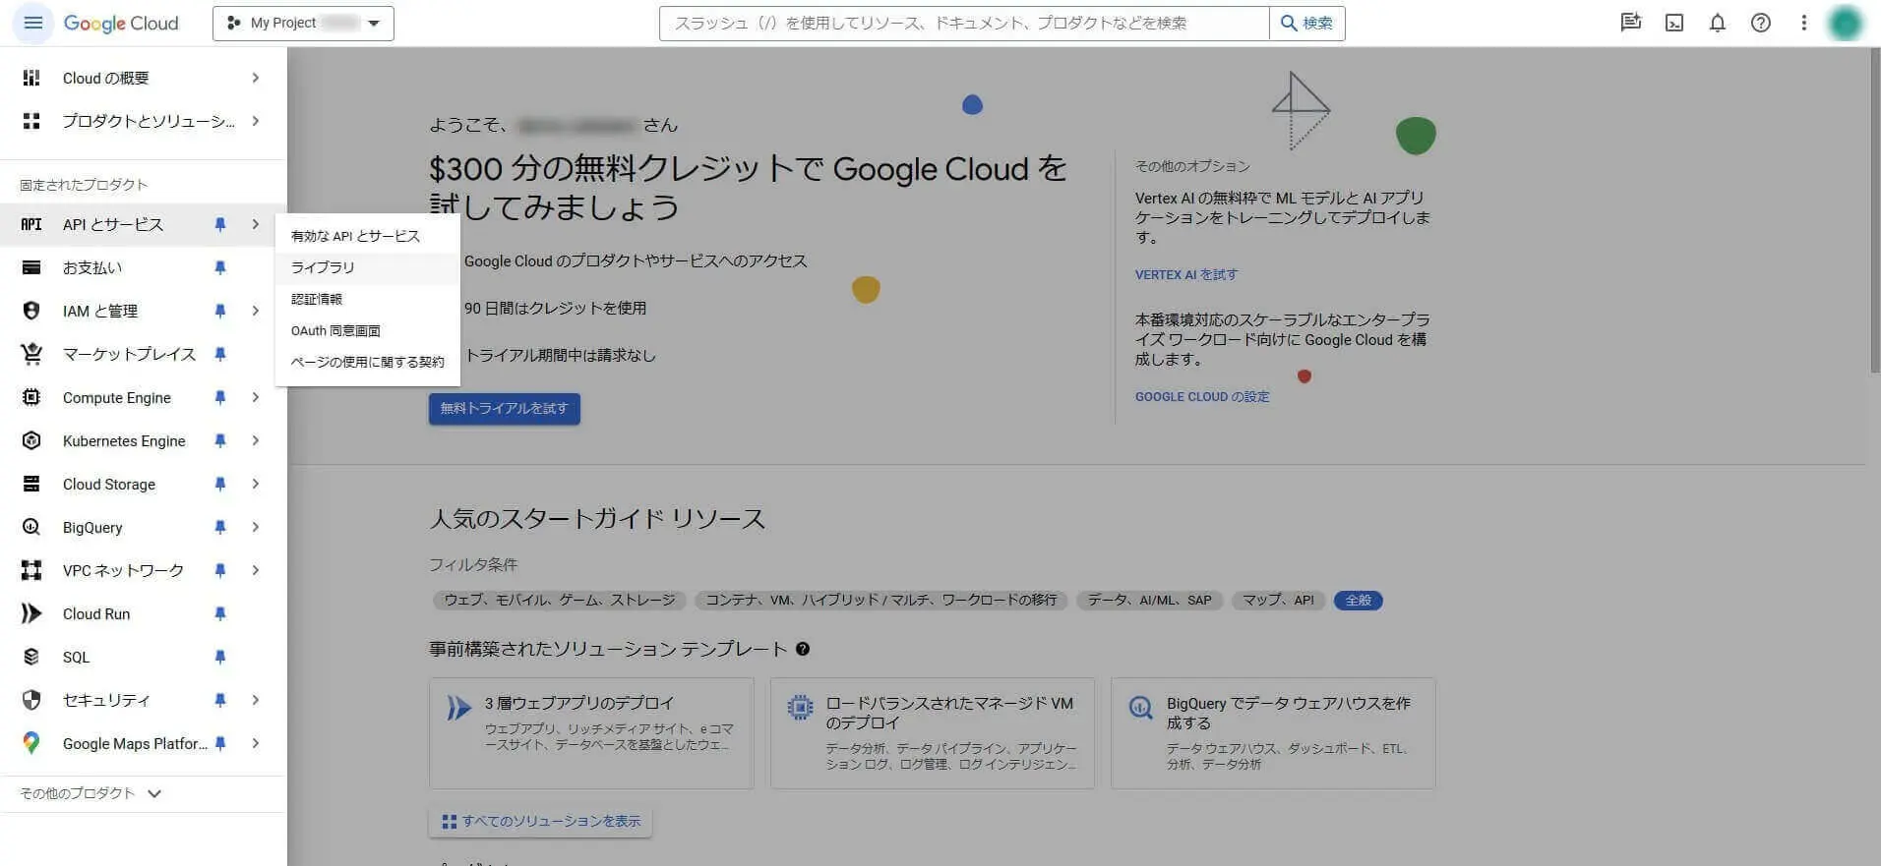Select ライブラリ from the API submenu
The height and width of the screenshot is (866, 1881).
point(368,267)
